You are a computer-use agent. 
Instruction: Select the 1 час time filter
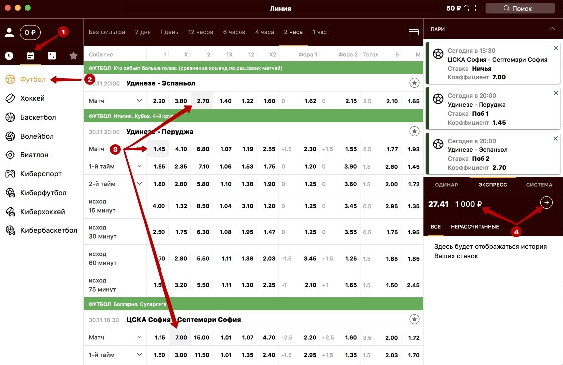click(320, 32)
